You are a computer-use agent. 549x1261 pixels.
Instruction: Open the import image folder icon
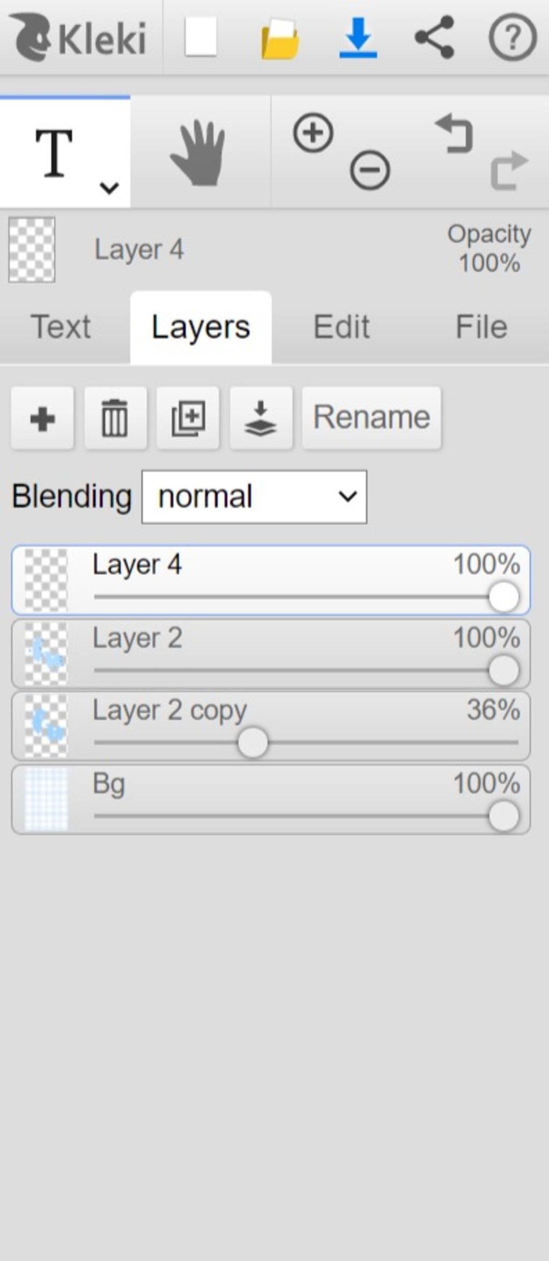[x=279, y=39]
